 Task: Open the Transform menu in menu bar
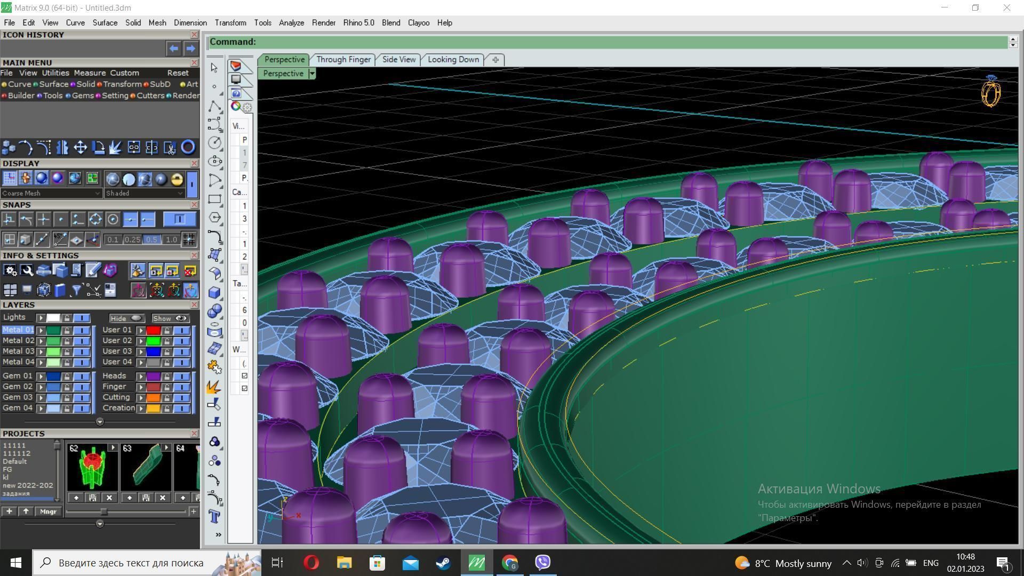[230, 23]
